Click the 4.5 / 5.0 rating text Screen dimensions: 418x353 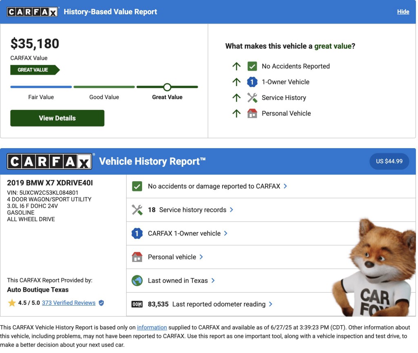coord(29,303)
